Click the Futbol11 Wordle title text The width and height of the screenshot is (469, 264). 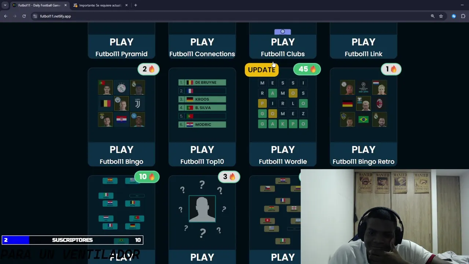click(282, 162)
